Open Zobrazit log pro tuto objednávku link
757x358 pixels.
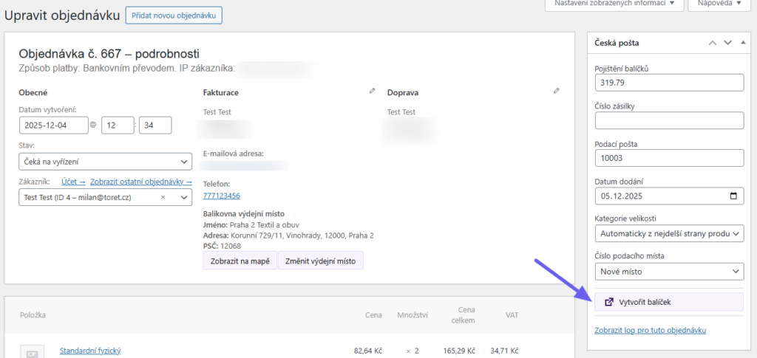click(651, 330)
